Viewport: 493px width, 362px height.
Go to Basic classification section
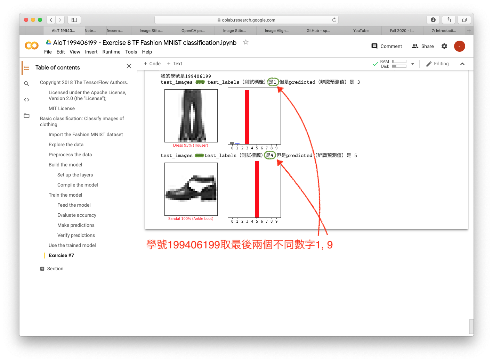click(x=82, y=121)
